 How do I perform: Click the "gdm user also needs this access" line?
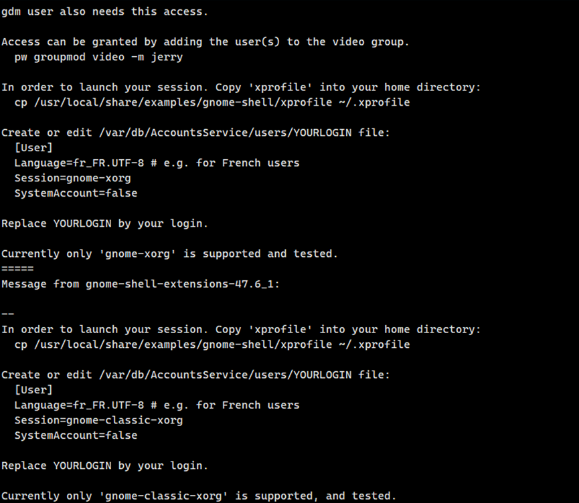pos(105,11)
